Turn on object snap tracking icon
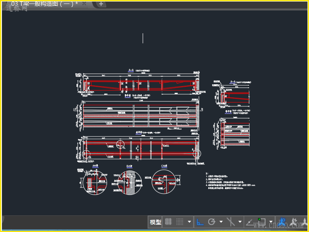This screenshot has width=309, height=232. tap(250, 222)
